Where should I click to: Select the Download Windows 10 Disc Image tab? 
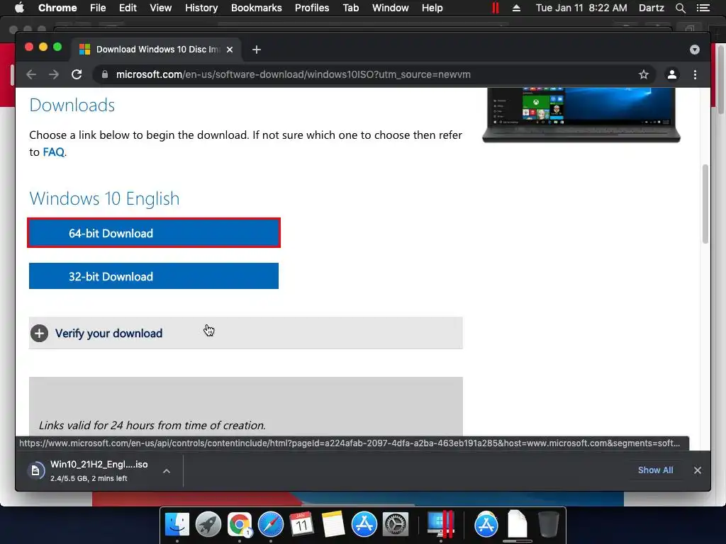coord(155,50)
